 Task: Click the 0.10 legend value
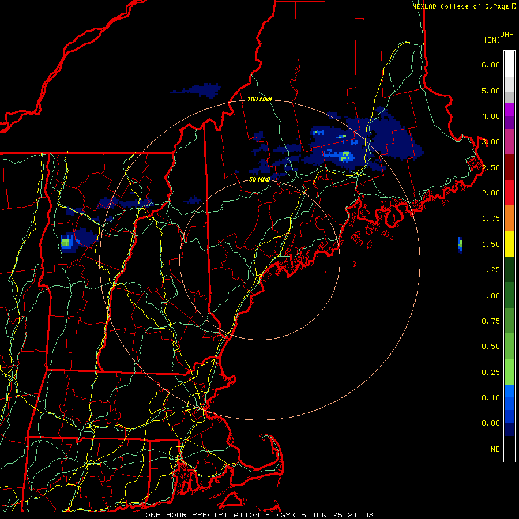pyautogui.click(x=491, y=398)
